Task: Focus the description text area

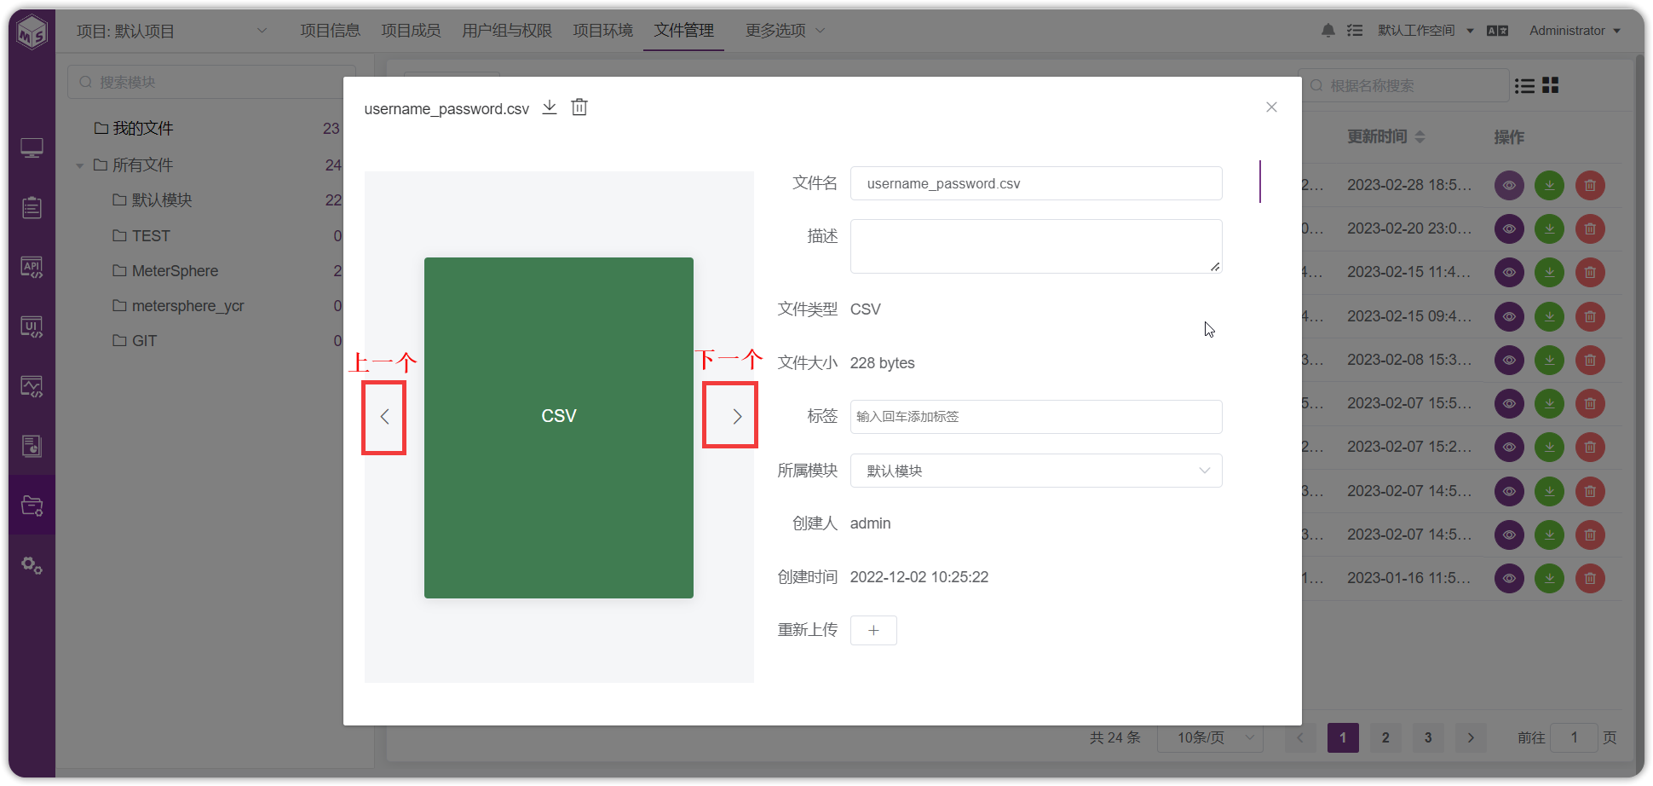Action: click(x=1036, y=246)
